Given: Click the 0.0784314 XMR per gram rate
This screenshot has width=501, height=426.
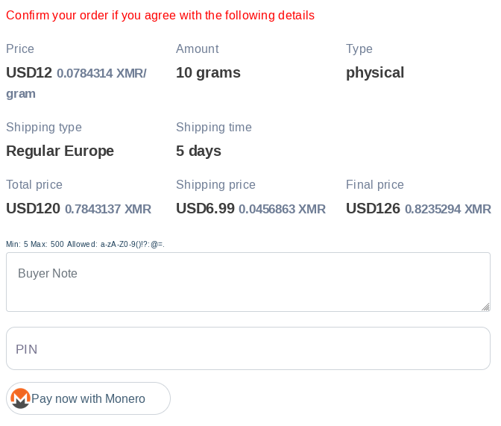Looking at the screenshot, I should pyautogui.click(x=101, y=74).
